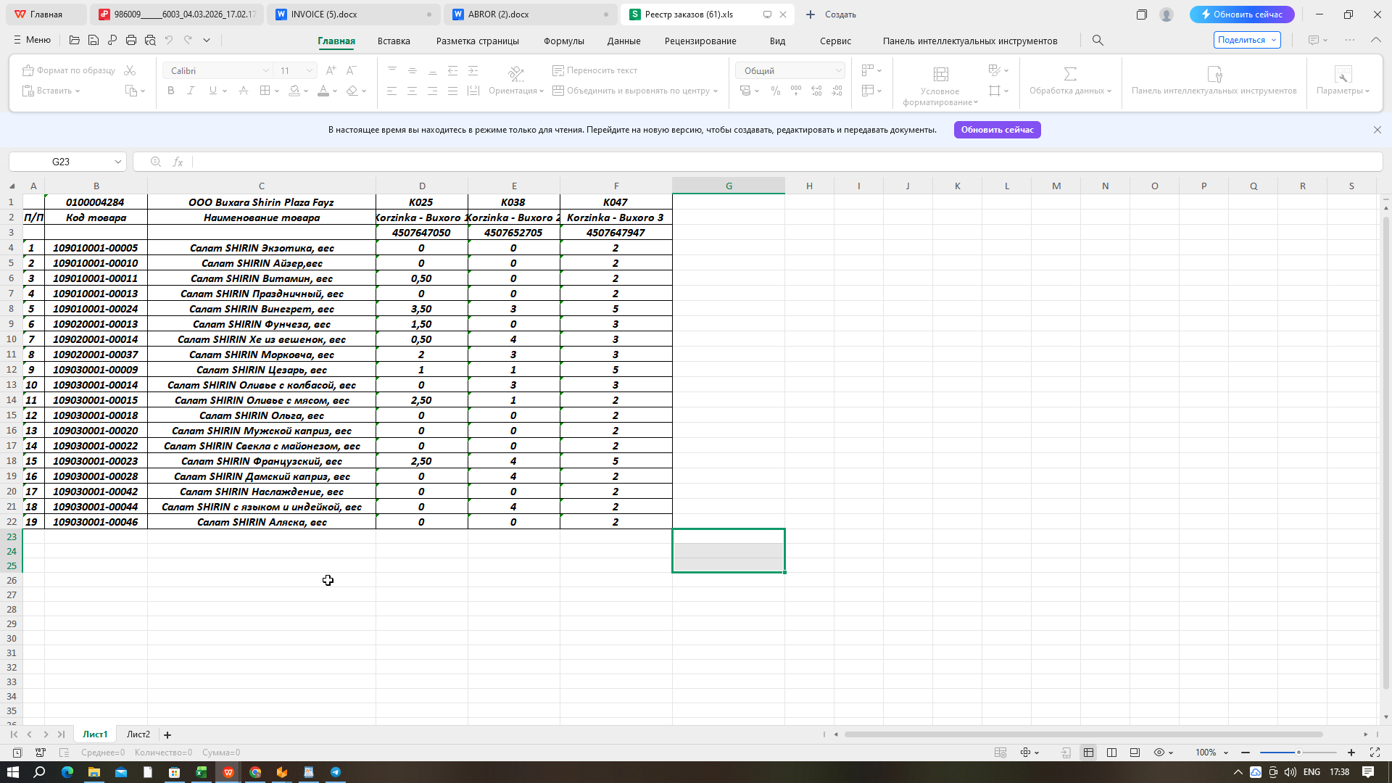Click purple Обновить сейчас button in banner

pos(997,130)
